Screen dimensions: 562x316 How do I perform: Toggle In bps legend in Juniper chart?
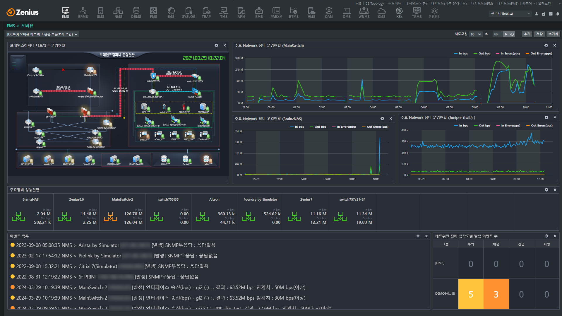click(x=461, y=126)
